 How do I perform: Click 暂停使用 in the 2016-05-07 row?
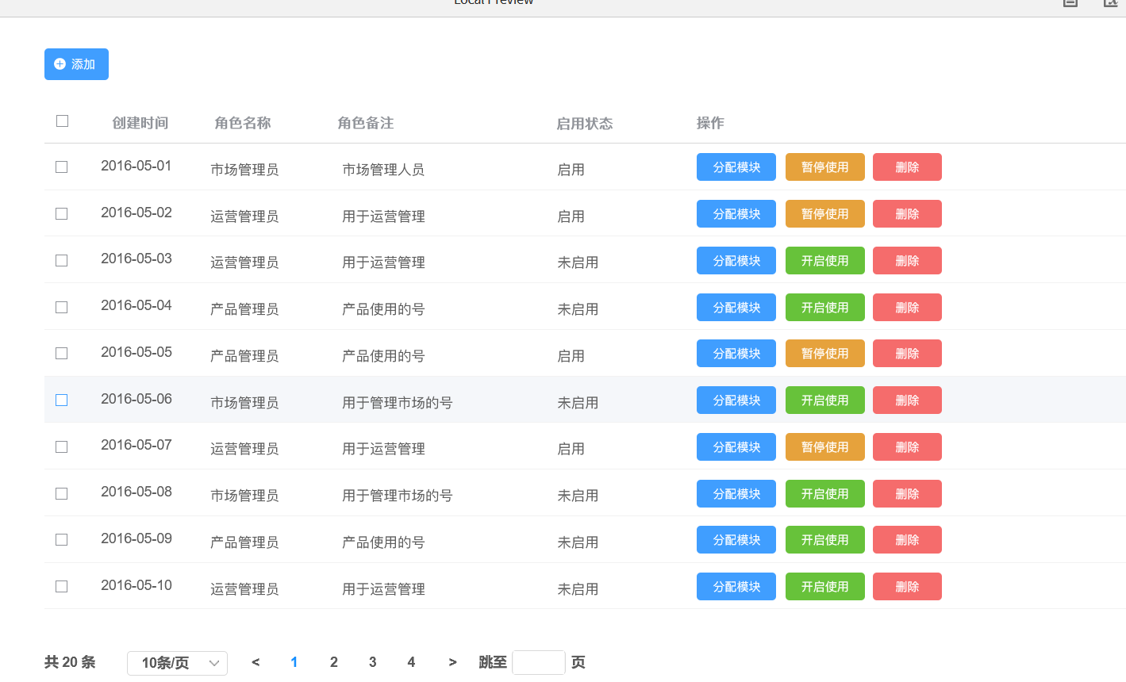click(x=825, y=447)
